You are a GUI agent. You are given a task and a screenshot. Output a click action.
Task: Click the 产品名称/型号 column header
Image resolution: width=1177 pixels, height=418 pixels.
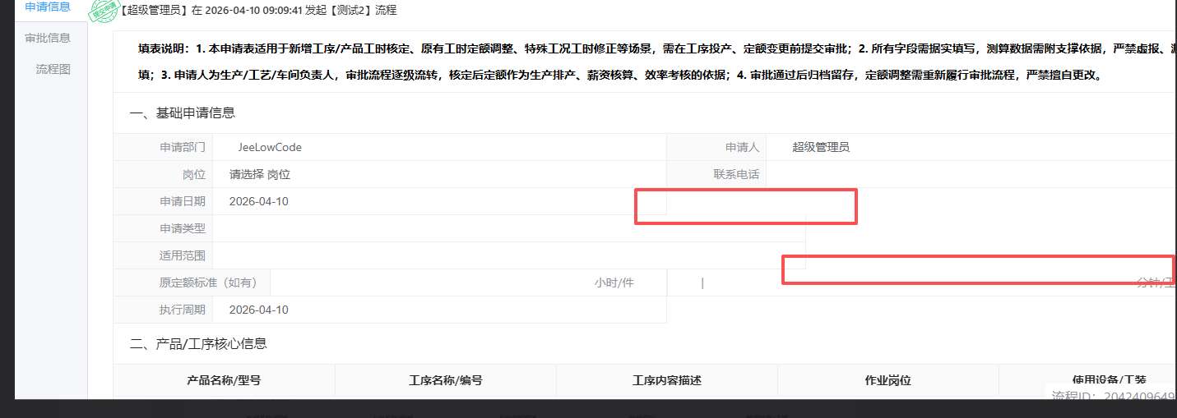224,380
